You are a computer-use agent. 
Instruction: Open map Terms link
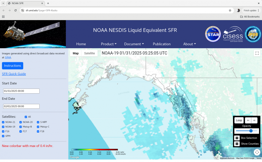pos(259,158)
